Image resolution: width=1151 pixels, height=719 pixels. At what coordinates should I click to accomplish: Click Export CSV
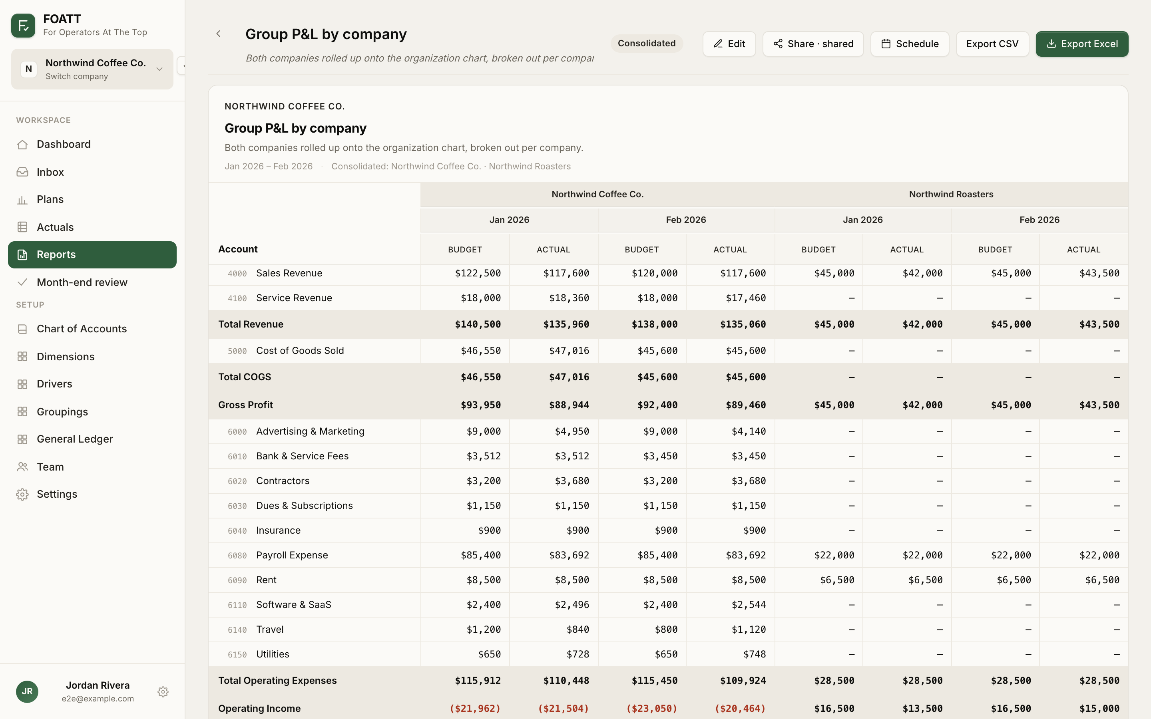[992, 44]
